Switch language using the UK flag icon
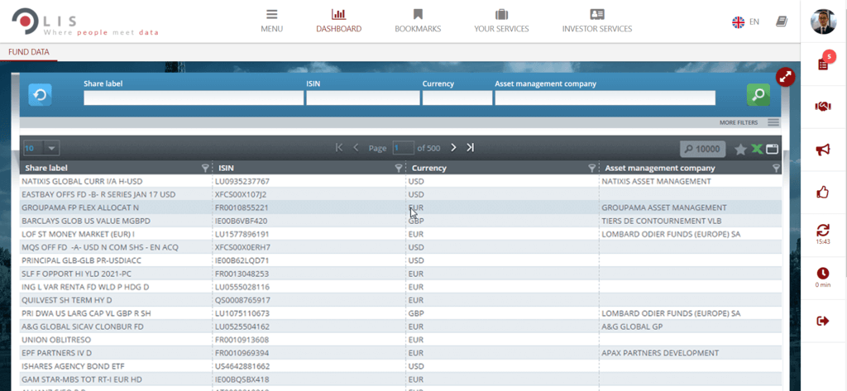The image size is (847, 391). (x=738, y=21)
